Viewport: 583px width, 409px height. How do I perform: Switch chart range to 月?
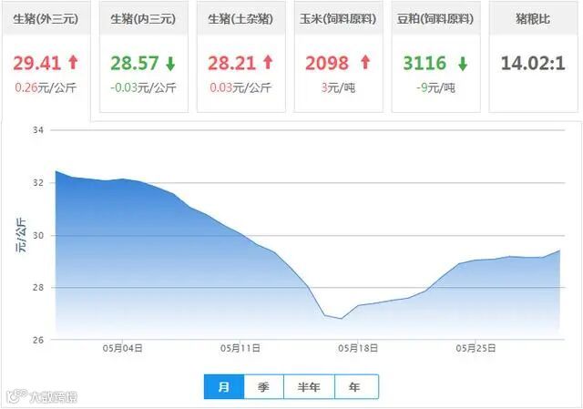pyautogui.click(x=224, y=387)
